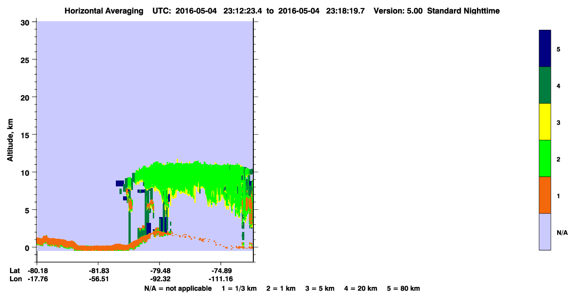The width and height of the screenshot is (586, 301).
Task: Click the '1 = 1/3 km' legend entry
Action: point(239,288)
